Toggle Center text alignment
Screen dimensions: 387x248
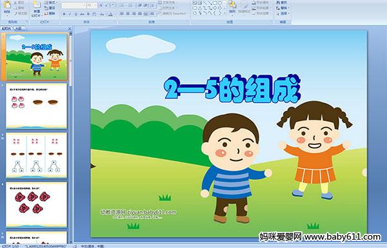(x=128, y=14)
